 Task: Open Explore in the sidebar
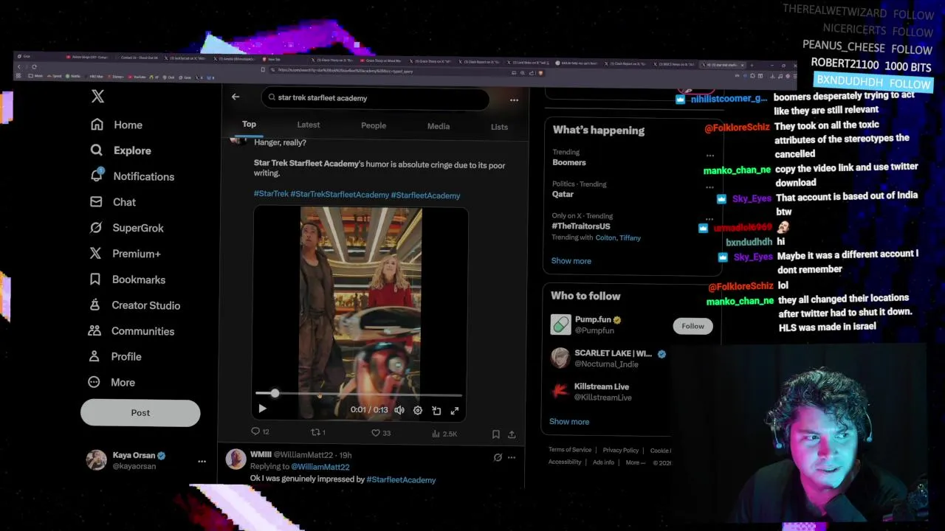tap(120, 150)
